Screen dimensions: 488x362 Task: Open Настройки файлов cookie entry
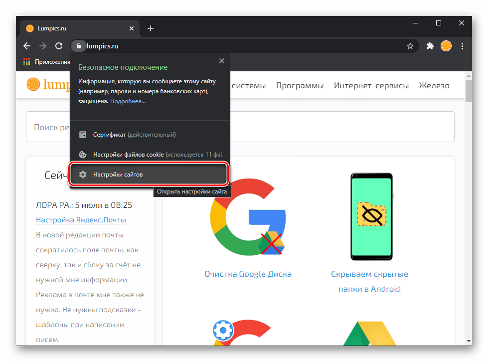[150, 155]
